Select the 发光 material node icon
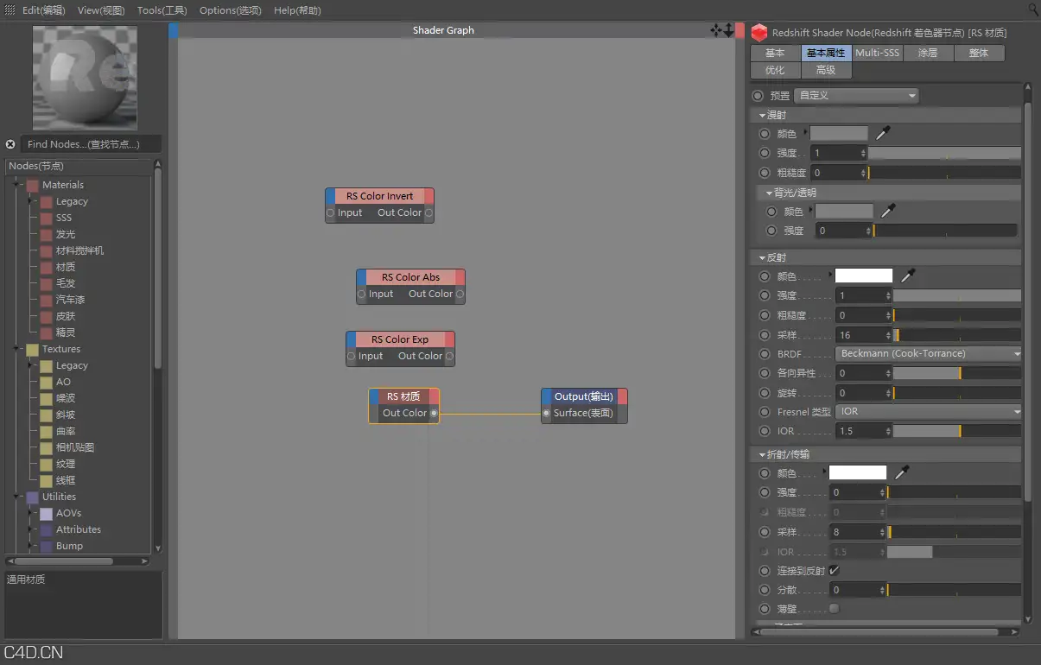 coord(47,234)
